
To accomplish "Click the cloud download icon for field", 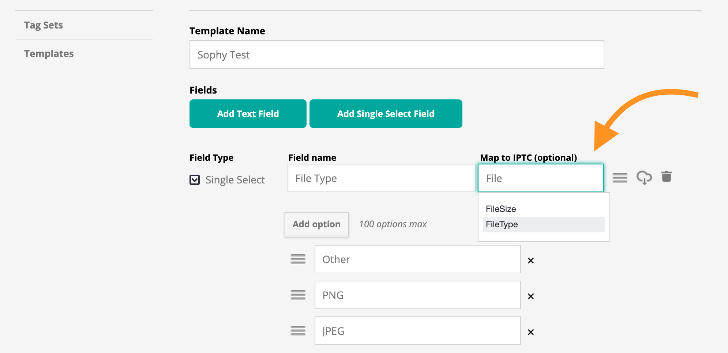I will [x=644, y=178].
